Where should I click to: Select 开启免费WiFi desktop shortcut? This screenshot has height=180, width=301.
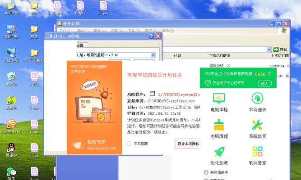(11, 126)
